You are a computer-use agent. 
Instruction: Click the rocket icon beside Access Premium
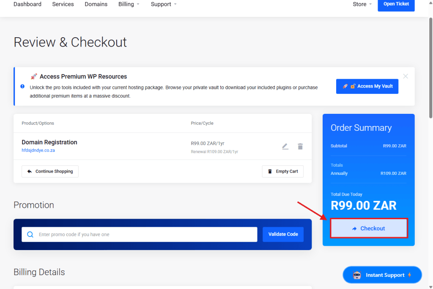34,77
